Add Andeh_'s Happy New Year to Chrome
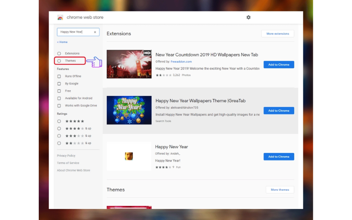 (x=279, y=157)
